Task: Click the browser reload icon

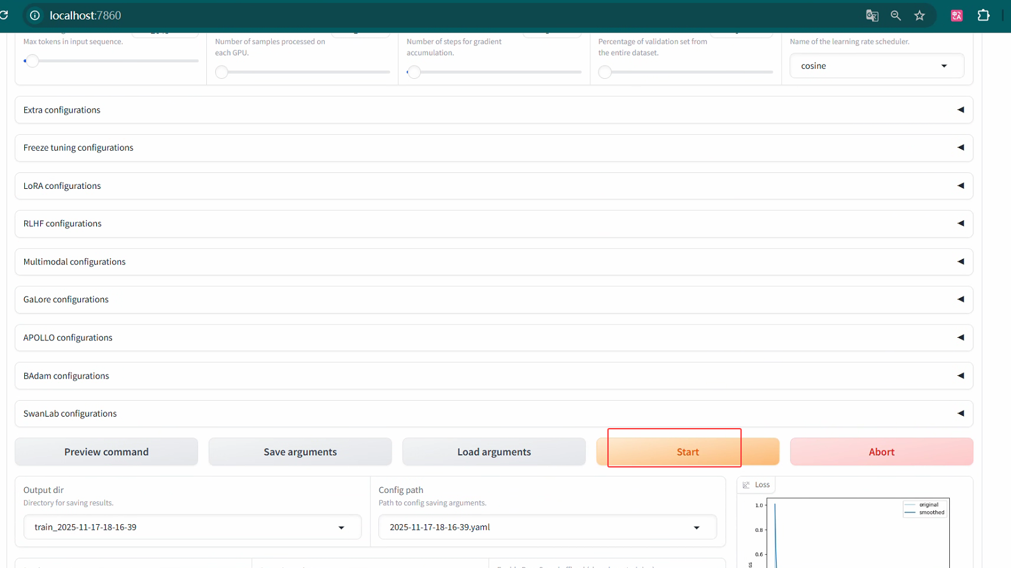Action: [3, 15]
